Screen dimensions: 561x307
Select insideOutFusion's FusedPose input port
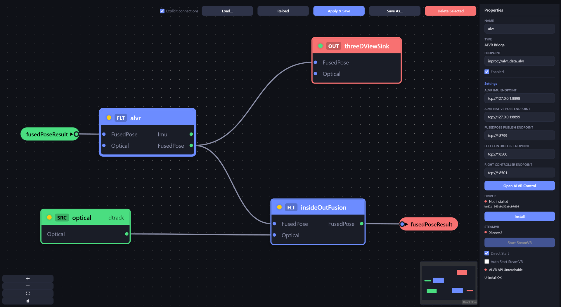274,224
